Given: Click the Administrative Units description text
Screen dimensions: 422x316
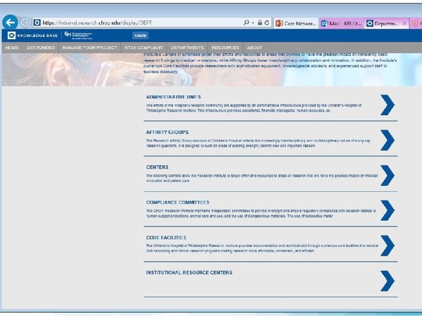Looking at the screenshot, I should pos(254,108).
